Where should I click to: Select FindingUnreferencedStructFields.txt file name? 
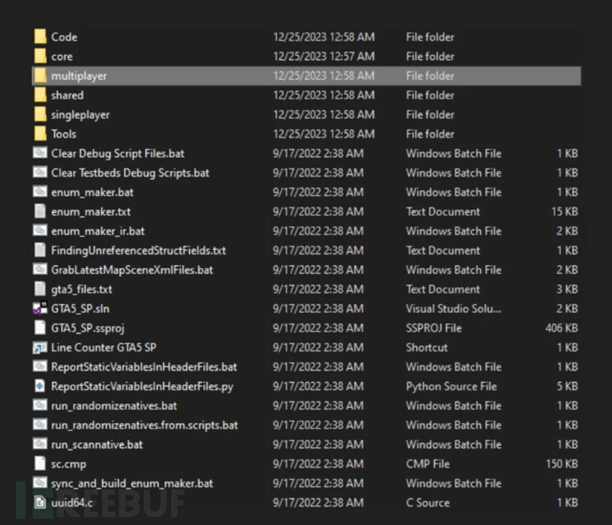(138, 251)
